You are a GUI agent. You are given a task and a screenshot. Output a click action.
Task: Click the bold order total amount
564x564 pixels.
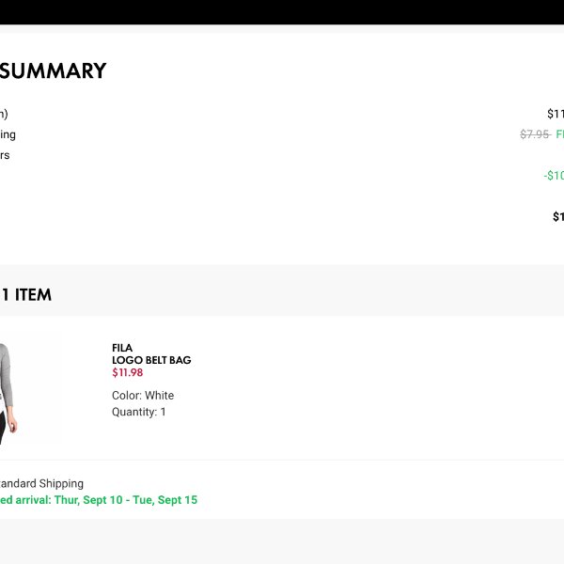[558, 216]
